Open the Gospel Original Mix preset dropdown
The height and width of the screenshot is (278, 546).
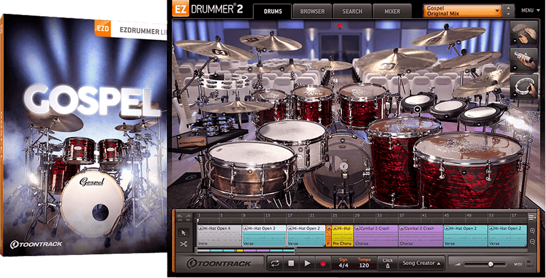pyautogui.click(x=462, y=11)
